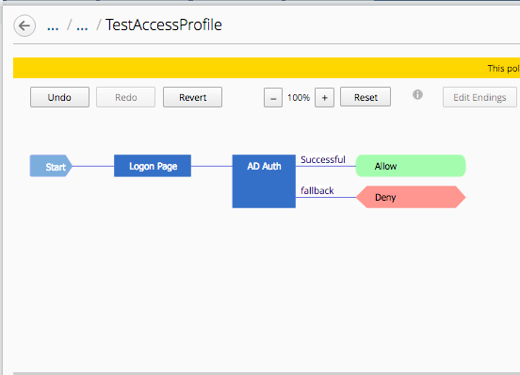Reset the zoom level
Image resolution: width=520 pixels, height=375 pixels.
click(366, 97)
